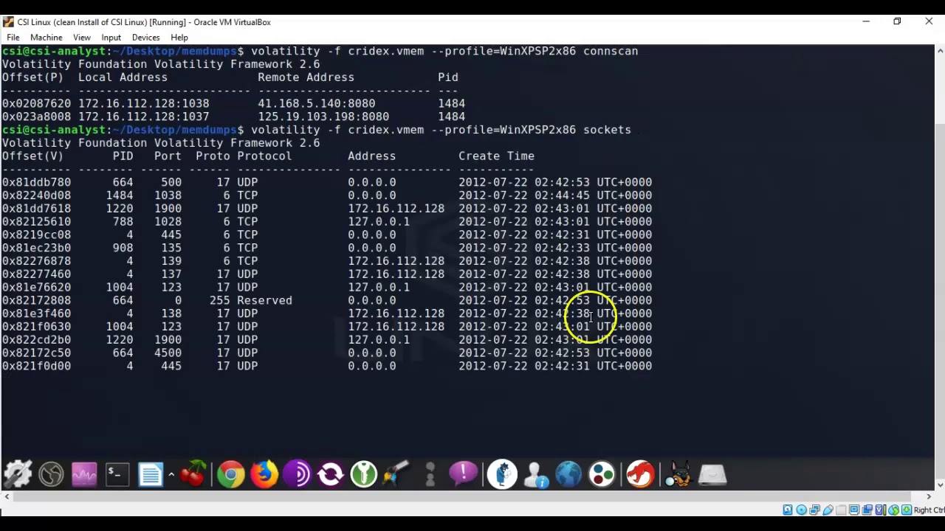Open Google Chrome from the dock

[230, 474]
